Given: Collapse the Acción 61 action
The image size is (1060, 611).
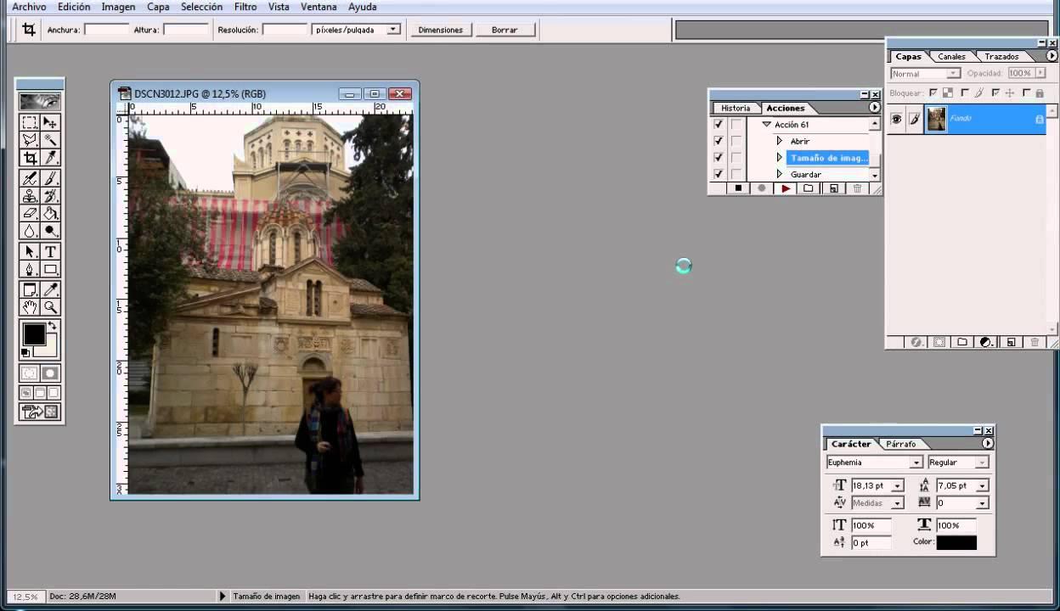Looking at the screenshot, I should click(x=766, y=125).
